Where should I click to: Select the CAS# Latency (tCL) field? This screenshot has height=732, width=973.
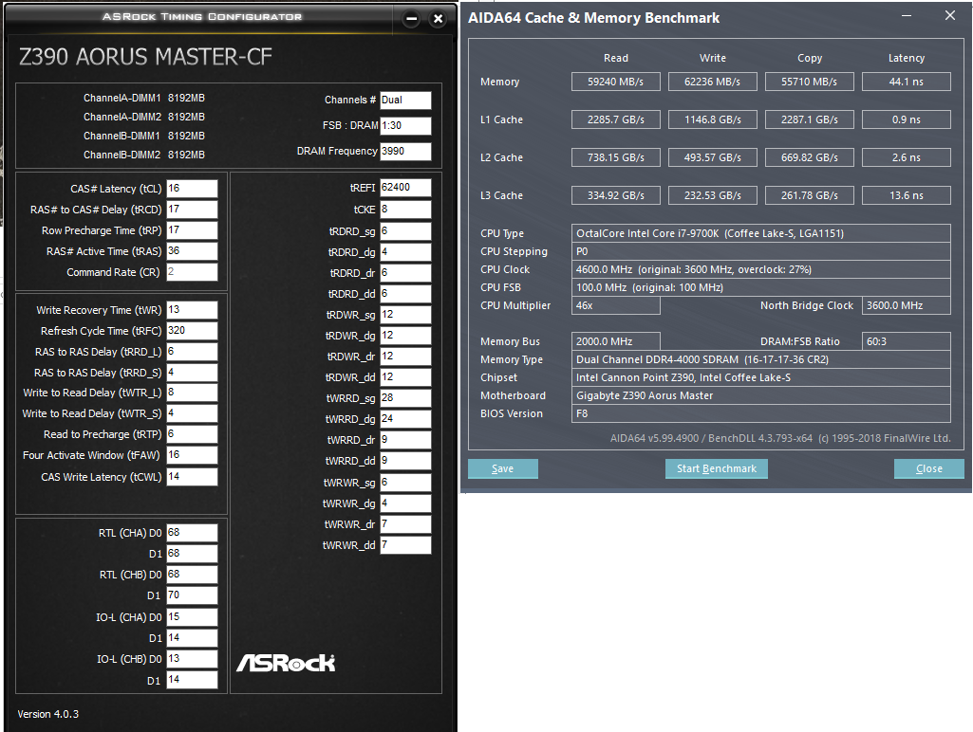(x=193, y=189)
